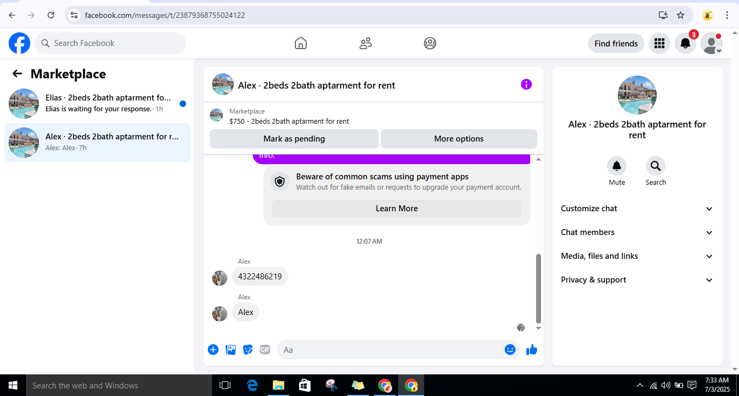Choose a GIF from the composer

pyautogui.click(x=265, y=350)
